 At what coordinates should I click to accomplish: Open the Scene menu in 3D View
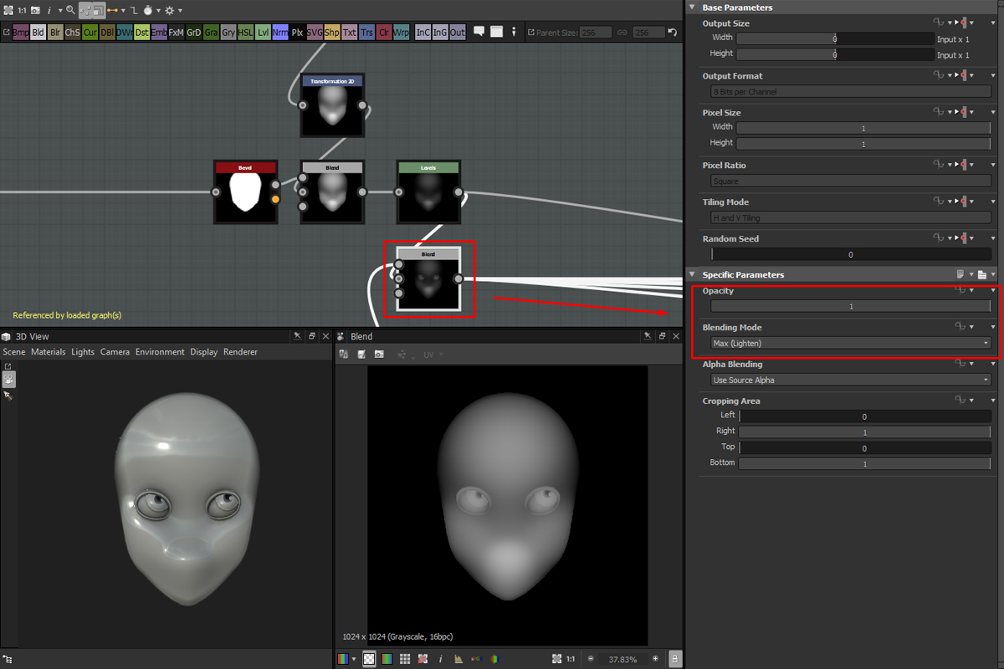(x=14, y=352)
